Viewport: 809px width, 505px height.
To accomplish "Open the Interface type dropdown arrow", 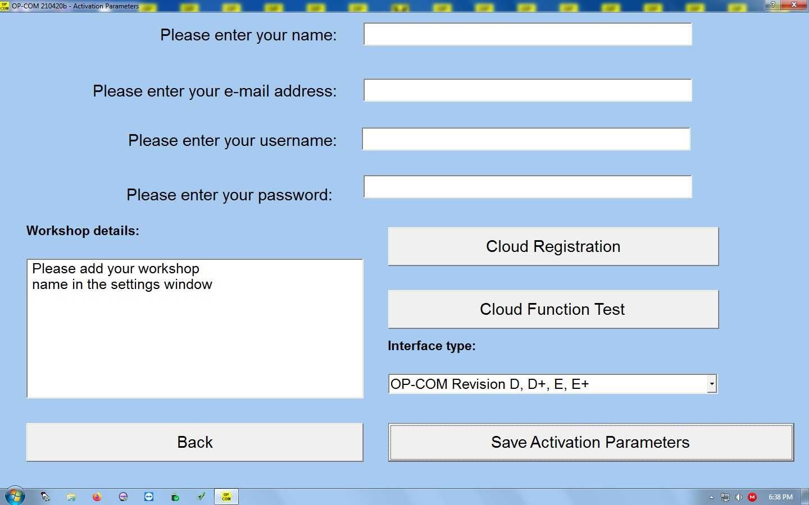I will coord(712,384).
